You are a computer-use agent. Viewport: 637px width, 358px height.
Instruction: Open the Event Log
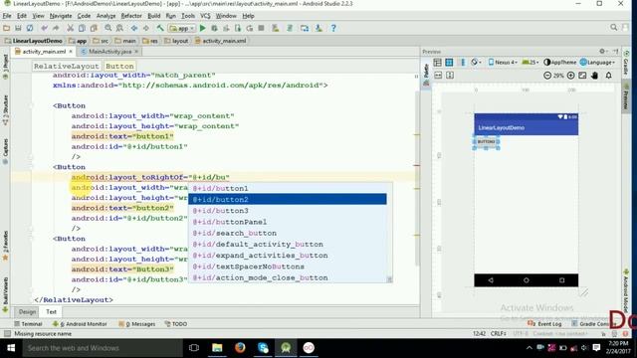[544, 324]
